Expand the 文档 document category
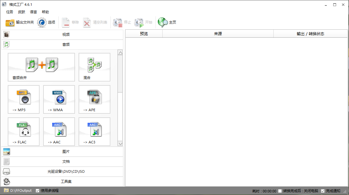Image resolution: width=349 pixels, height=195 pixels. (x=62, y=161)
